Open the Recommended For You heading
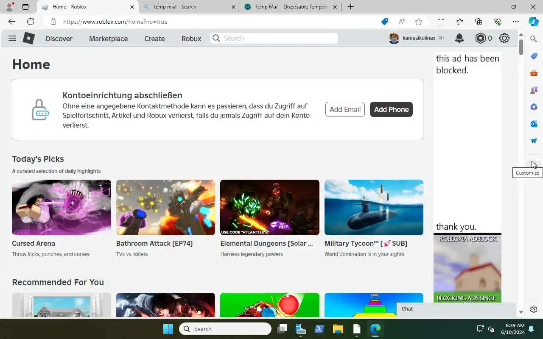543x339 pixels. (58, 282)
